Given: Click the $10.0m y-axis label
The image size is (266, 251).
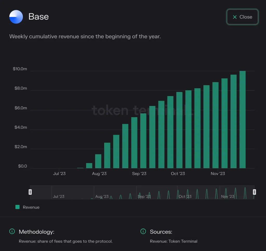Looking at the screenshot, I should click(x=20, y=69).
